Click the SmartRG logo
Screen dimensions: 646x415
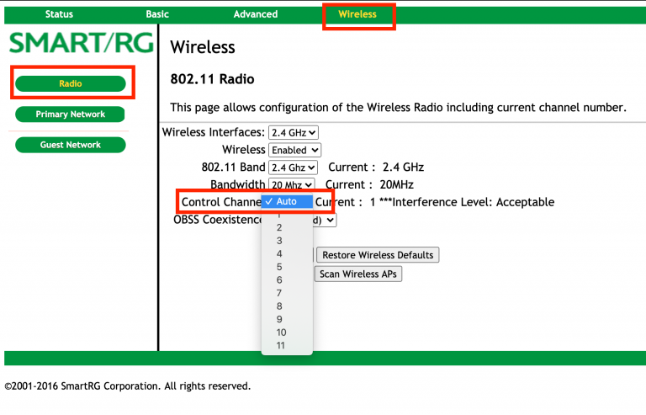pyautogui.click(x=79, y=44)
